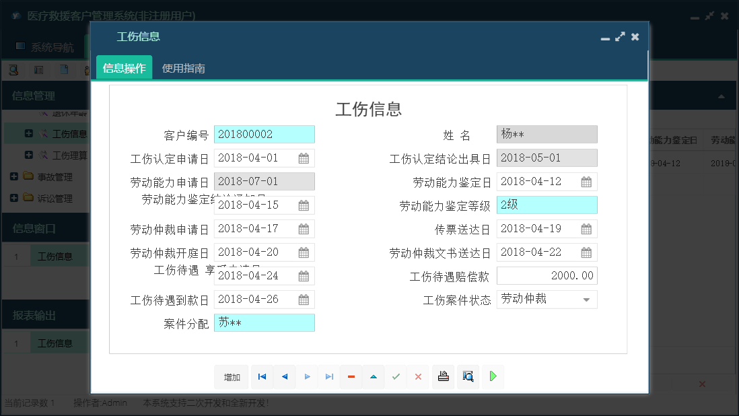Select the first record navigation icon
This screenshot has width=739, height=416.
[262, 377]
